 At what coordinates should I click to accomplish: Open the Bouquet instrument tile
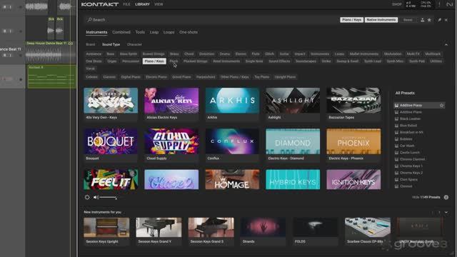111,145
